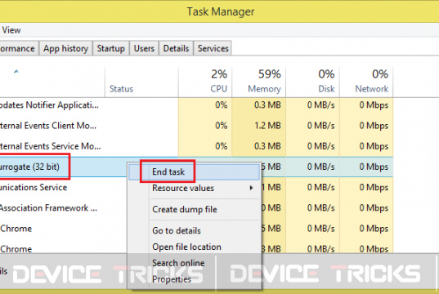The height and width of the screenshot is (294, 439).
Task: Switch to the Startup tab
Action: (x=111, y=48)
